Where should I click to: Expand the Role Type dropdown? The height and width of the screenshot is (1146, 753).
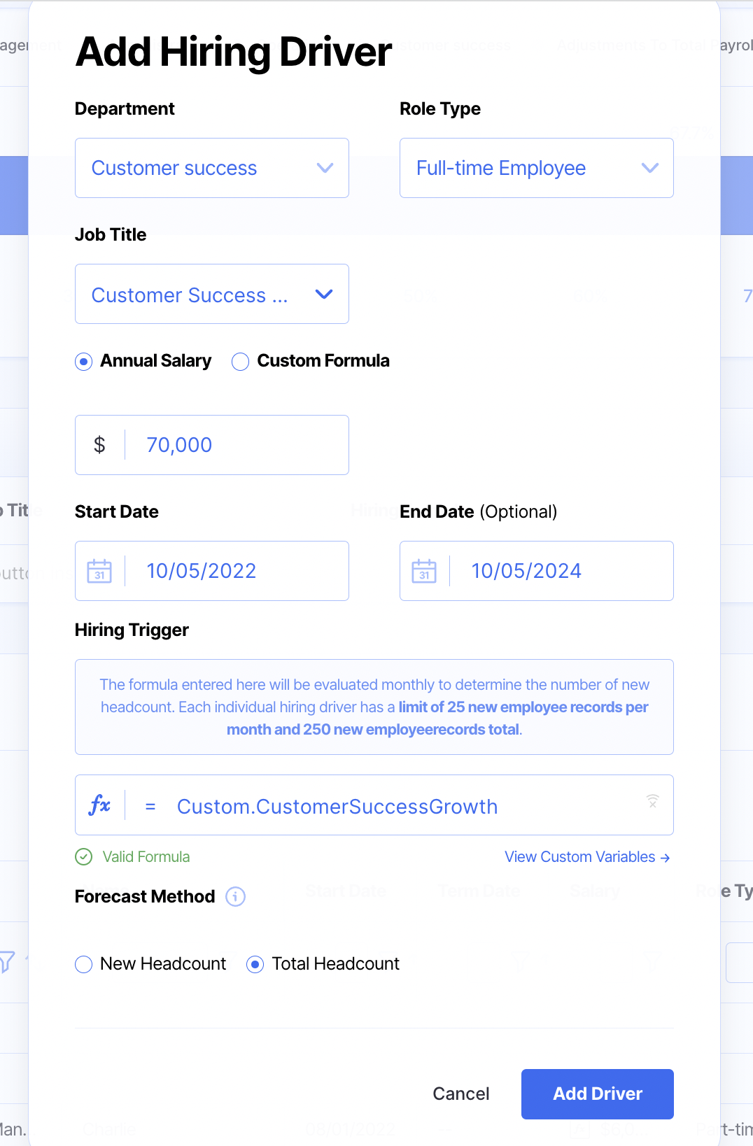tap(536, 168)
